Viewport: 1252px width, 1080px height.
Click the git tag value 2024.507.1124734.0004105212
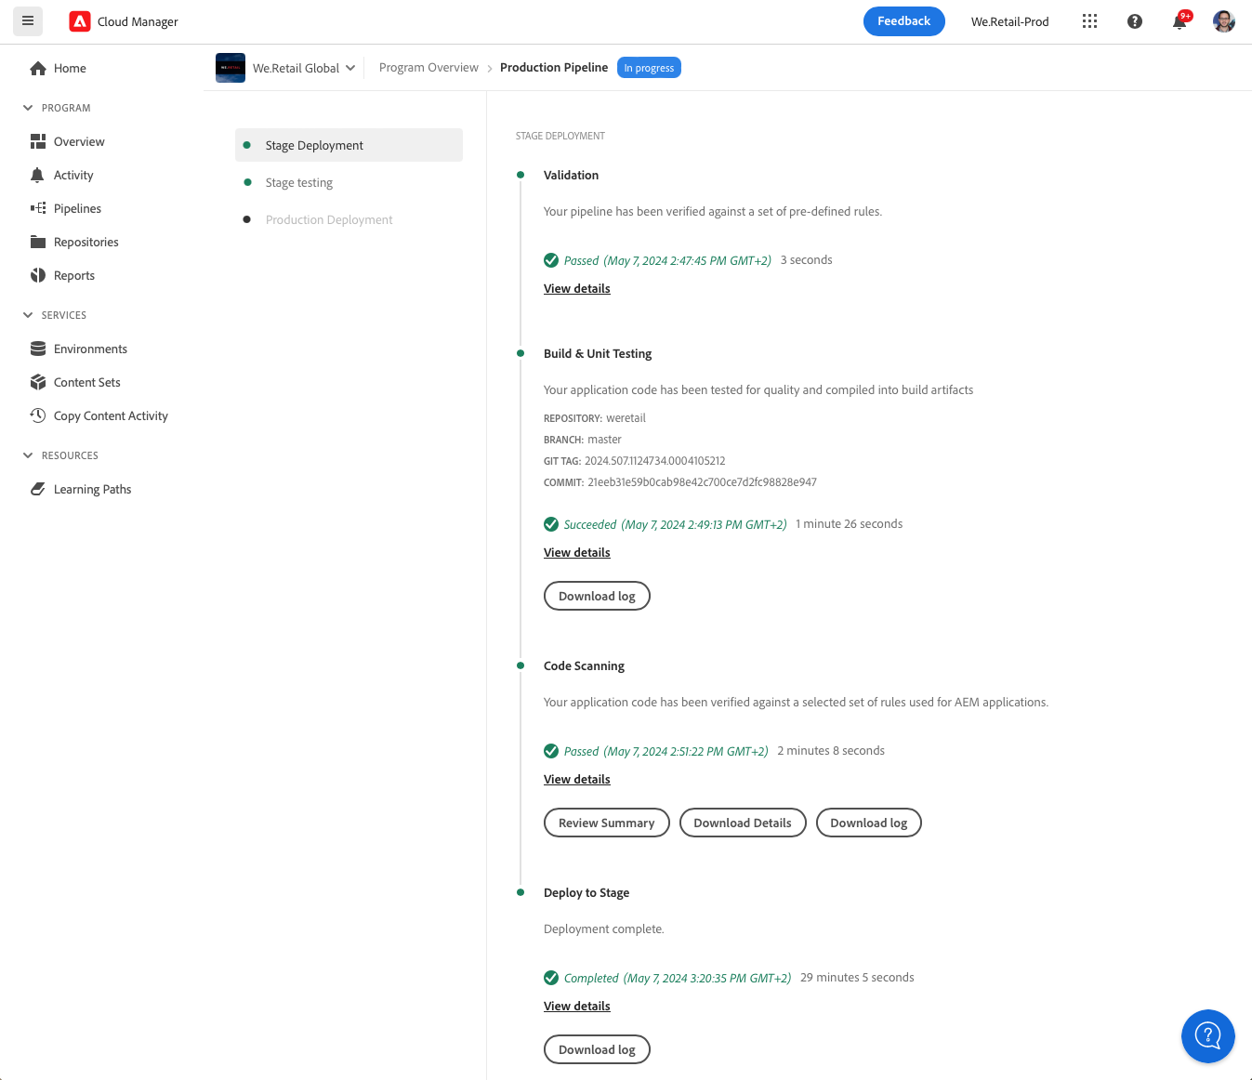(x=654, y=461)
